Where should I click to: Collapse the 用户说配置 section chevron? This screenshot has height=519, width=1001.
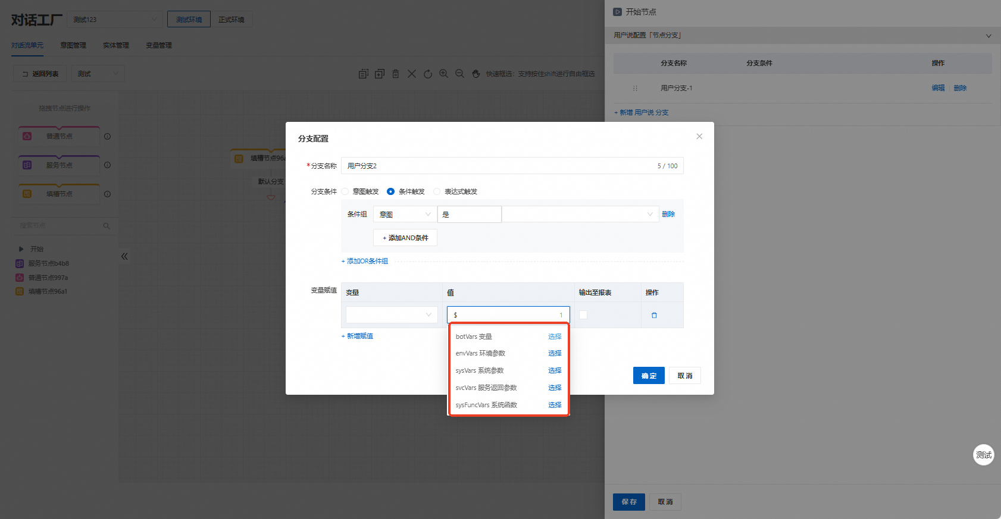(x=989, y=36)
